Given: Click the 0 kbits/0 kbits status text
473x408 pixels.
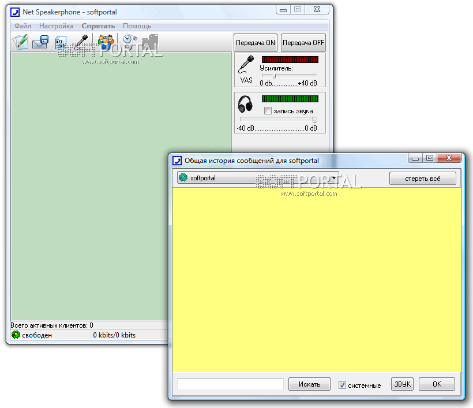Looking at the screenshot, I should point(114,335).
